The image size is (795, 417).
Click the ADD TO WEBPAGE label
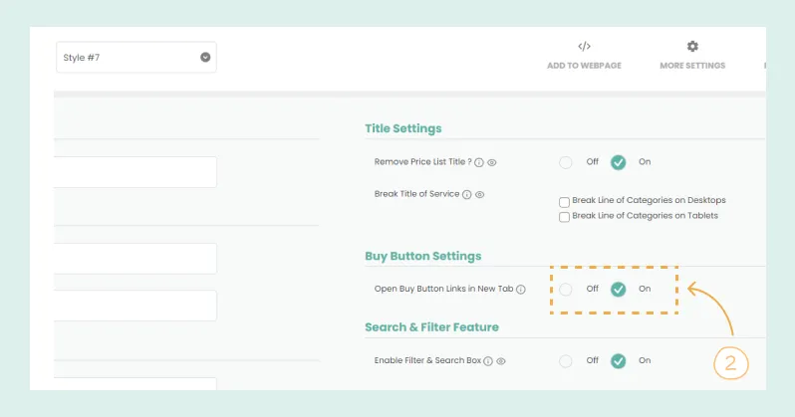tap(584, 66)
